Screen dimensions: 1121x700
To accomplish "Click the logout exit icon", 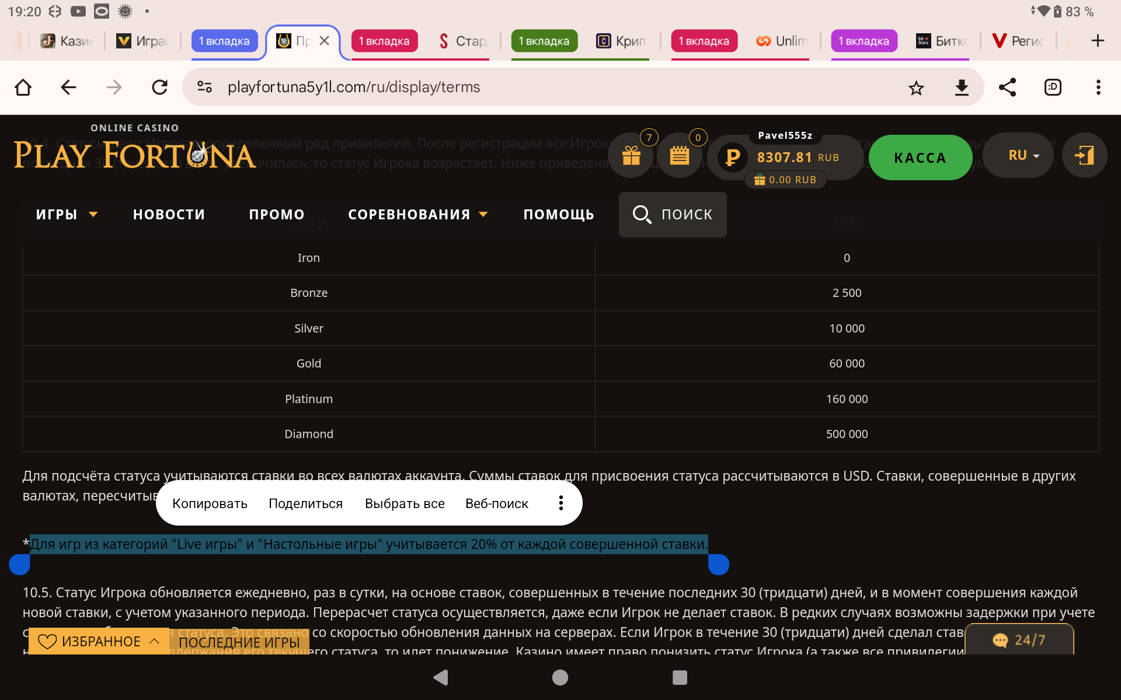I will [1084, 156].
